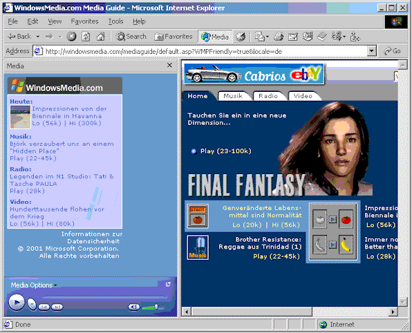Click the Stop loading icon
This screenshot has width=412, height=333.
pos(71,37)
